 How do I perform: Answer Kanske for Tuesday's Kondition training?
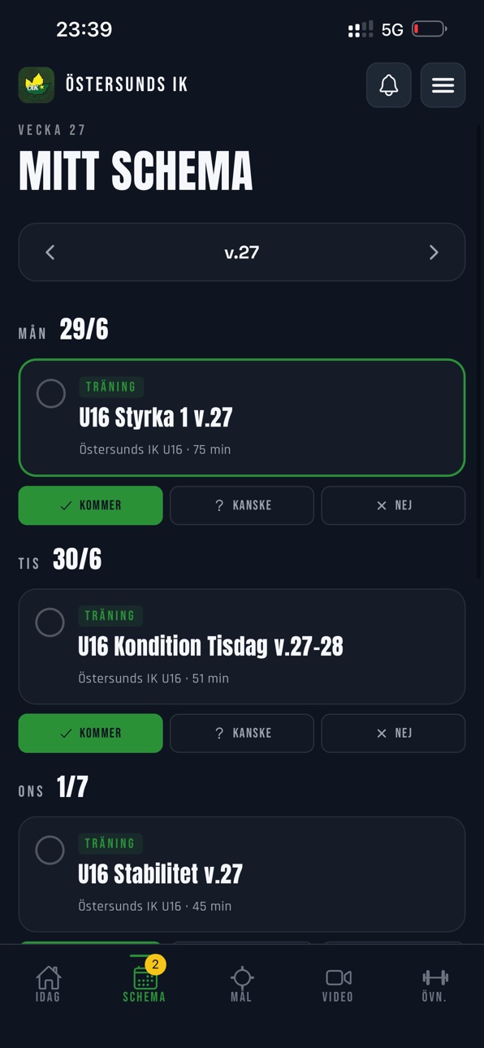pyautogui.click(x=242, y=733)
